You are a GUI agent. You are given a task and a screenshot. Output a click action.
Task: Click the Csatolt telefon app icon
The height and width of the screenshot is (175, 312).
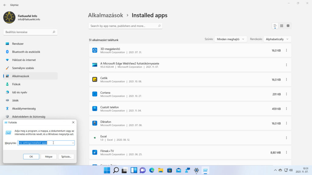pos(95,108)
